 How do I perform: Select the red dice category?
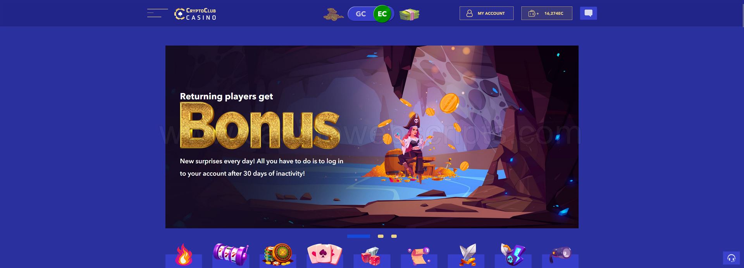pyautogui.click(x=372, y=256)
